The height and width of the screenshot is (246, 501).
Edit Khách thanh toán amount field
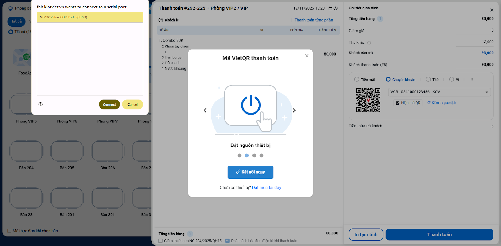[475, 65]
